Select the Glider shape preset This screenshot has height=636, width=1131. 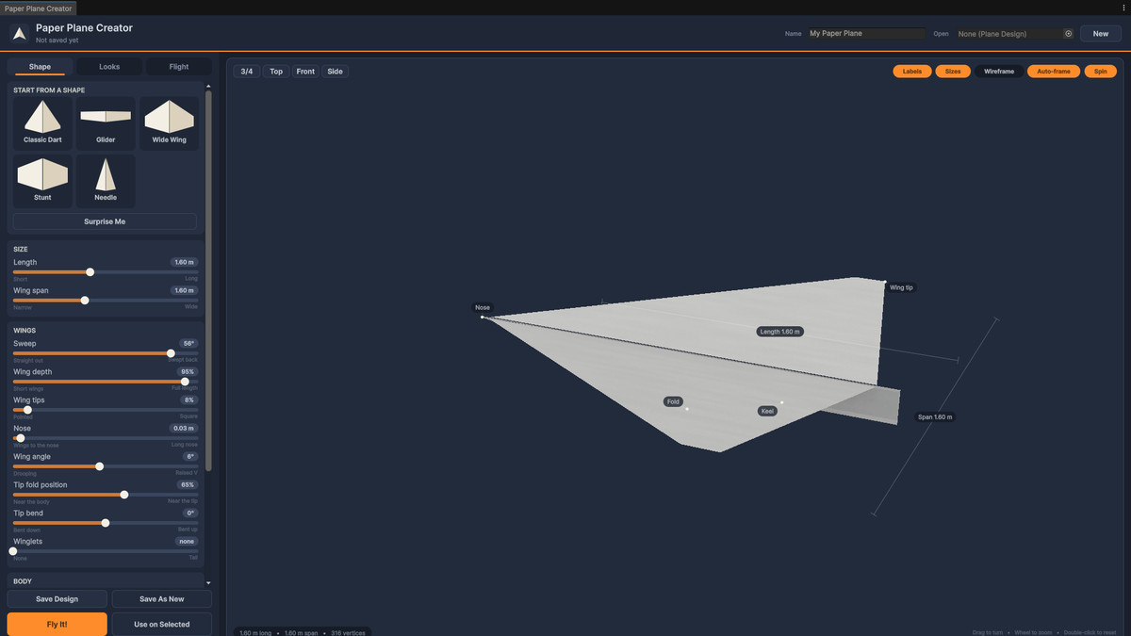point(106,123)
